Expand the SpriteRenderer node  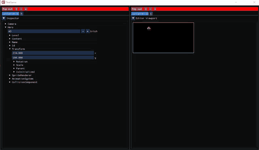coord(10,75)
